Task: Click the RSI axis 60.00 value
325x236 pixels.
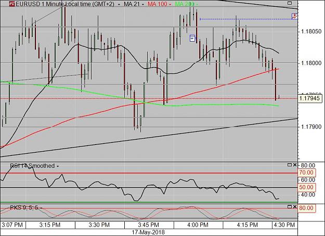Action: tap(308, 180)
